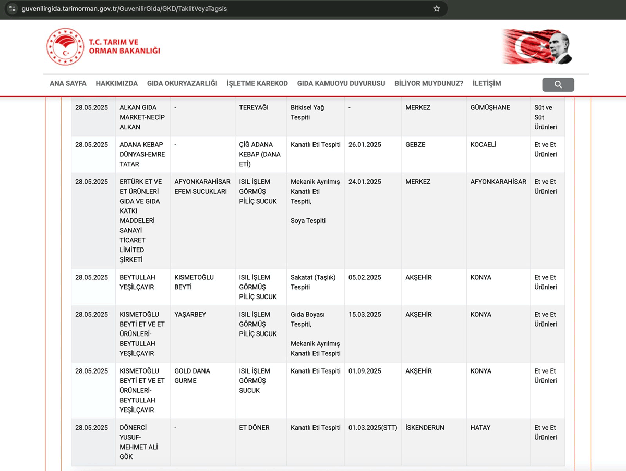Viewport: 626px width, 471px height.
Task: Click the Gıda Boyası Tespiti finding
Action: pyautogui.click(x=308, y=319)
